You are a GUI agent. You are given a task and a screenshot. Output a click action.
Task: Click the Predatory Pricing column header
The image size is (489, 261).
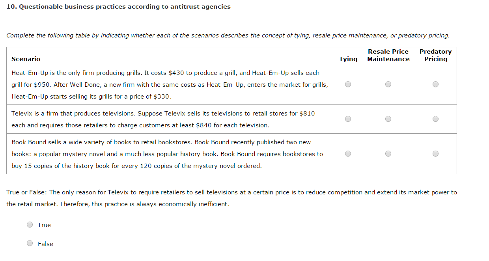[x=435, y=55]
